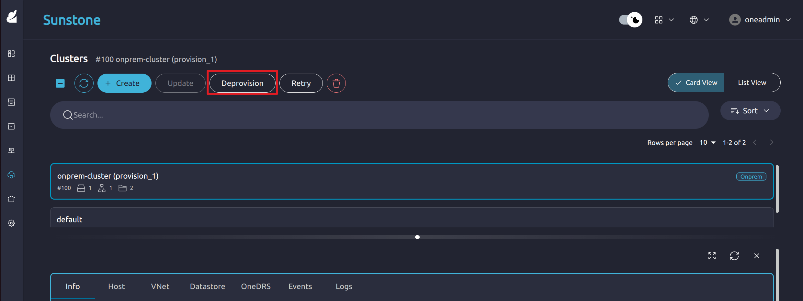
Task: Open the settings gear in sidebar
Action: 11,223
